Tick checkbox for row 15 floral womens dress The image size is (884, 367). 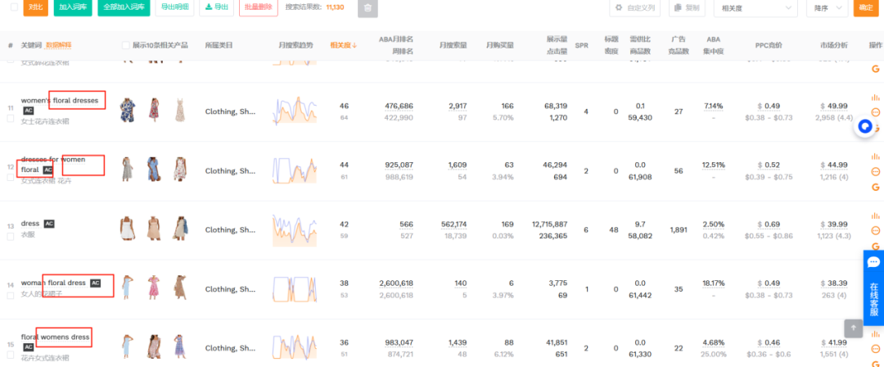[x=10, y=355]
